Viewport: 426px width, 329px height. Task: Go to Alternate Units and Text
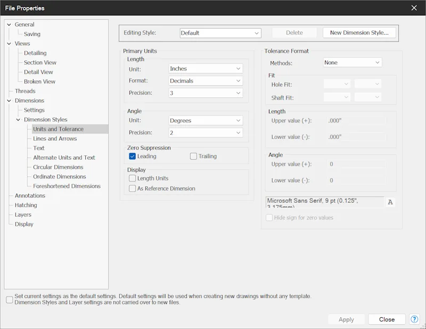pos(64,158)
